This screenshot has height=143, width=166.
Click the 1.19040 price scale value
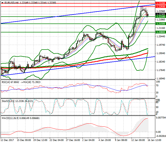click(x=161, y=53)
